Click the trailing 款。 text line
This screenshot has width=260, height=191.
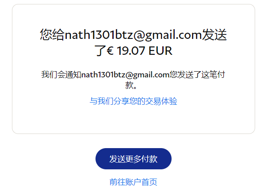(131, 85)
